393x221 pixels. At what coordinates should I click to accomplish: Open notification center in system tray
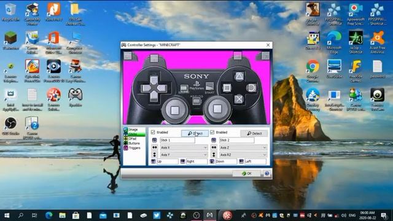pos(384,215)
